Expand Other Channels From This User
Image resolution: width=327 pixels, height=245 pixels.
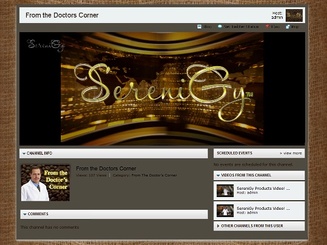218,226
